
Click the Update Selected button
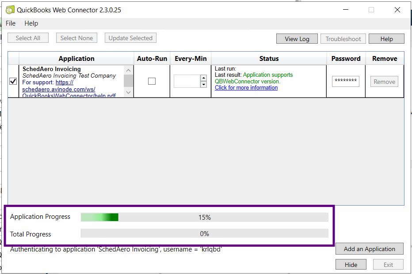130,38
